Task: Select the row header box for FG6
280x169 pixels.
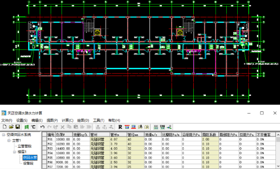Action: (x=44, y=162)
